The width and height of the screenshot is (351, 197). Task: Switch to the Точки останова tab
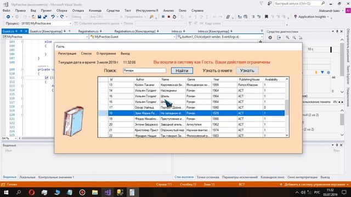click(x=208, y=177)
